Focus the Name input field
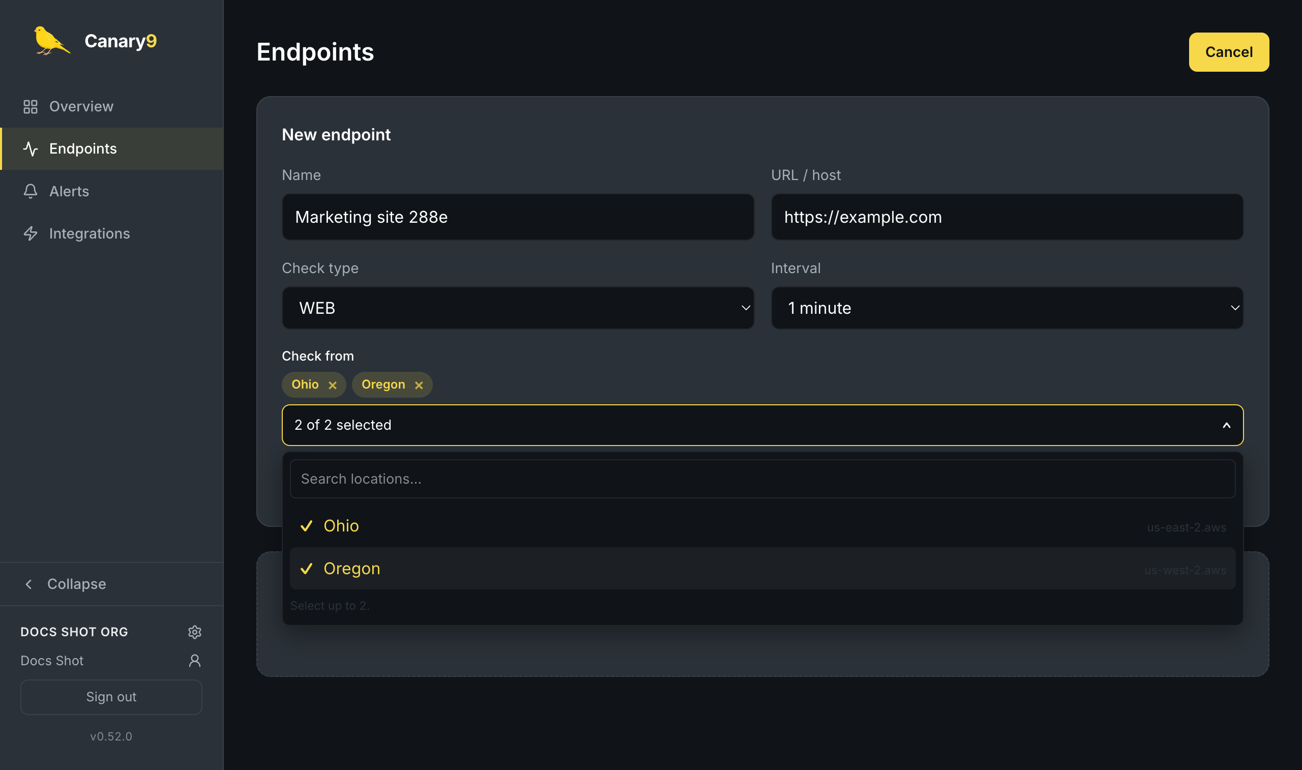Viewport: 1302px width, 770px height. [x=518, y=217]
